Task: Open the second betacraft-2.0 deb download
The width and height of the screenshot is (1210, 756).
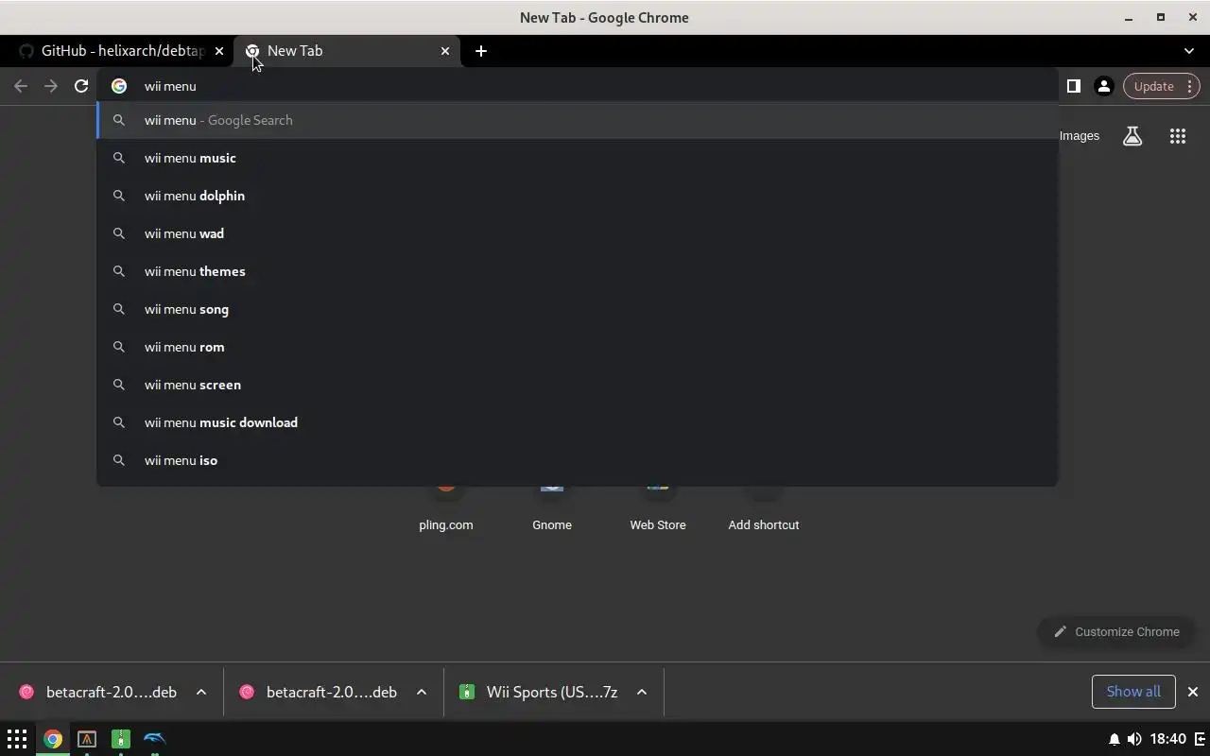Action: (319, 692)
